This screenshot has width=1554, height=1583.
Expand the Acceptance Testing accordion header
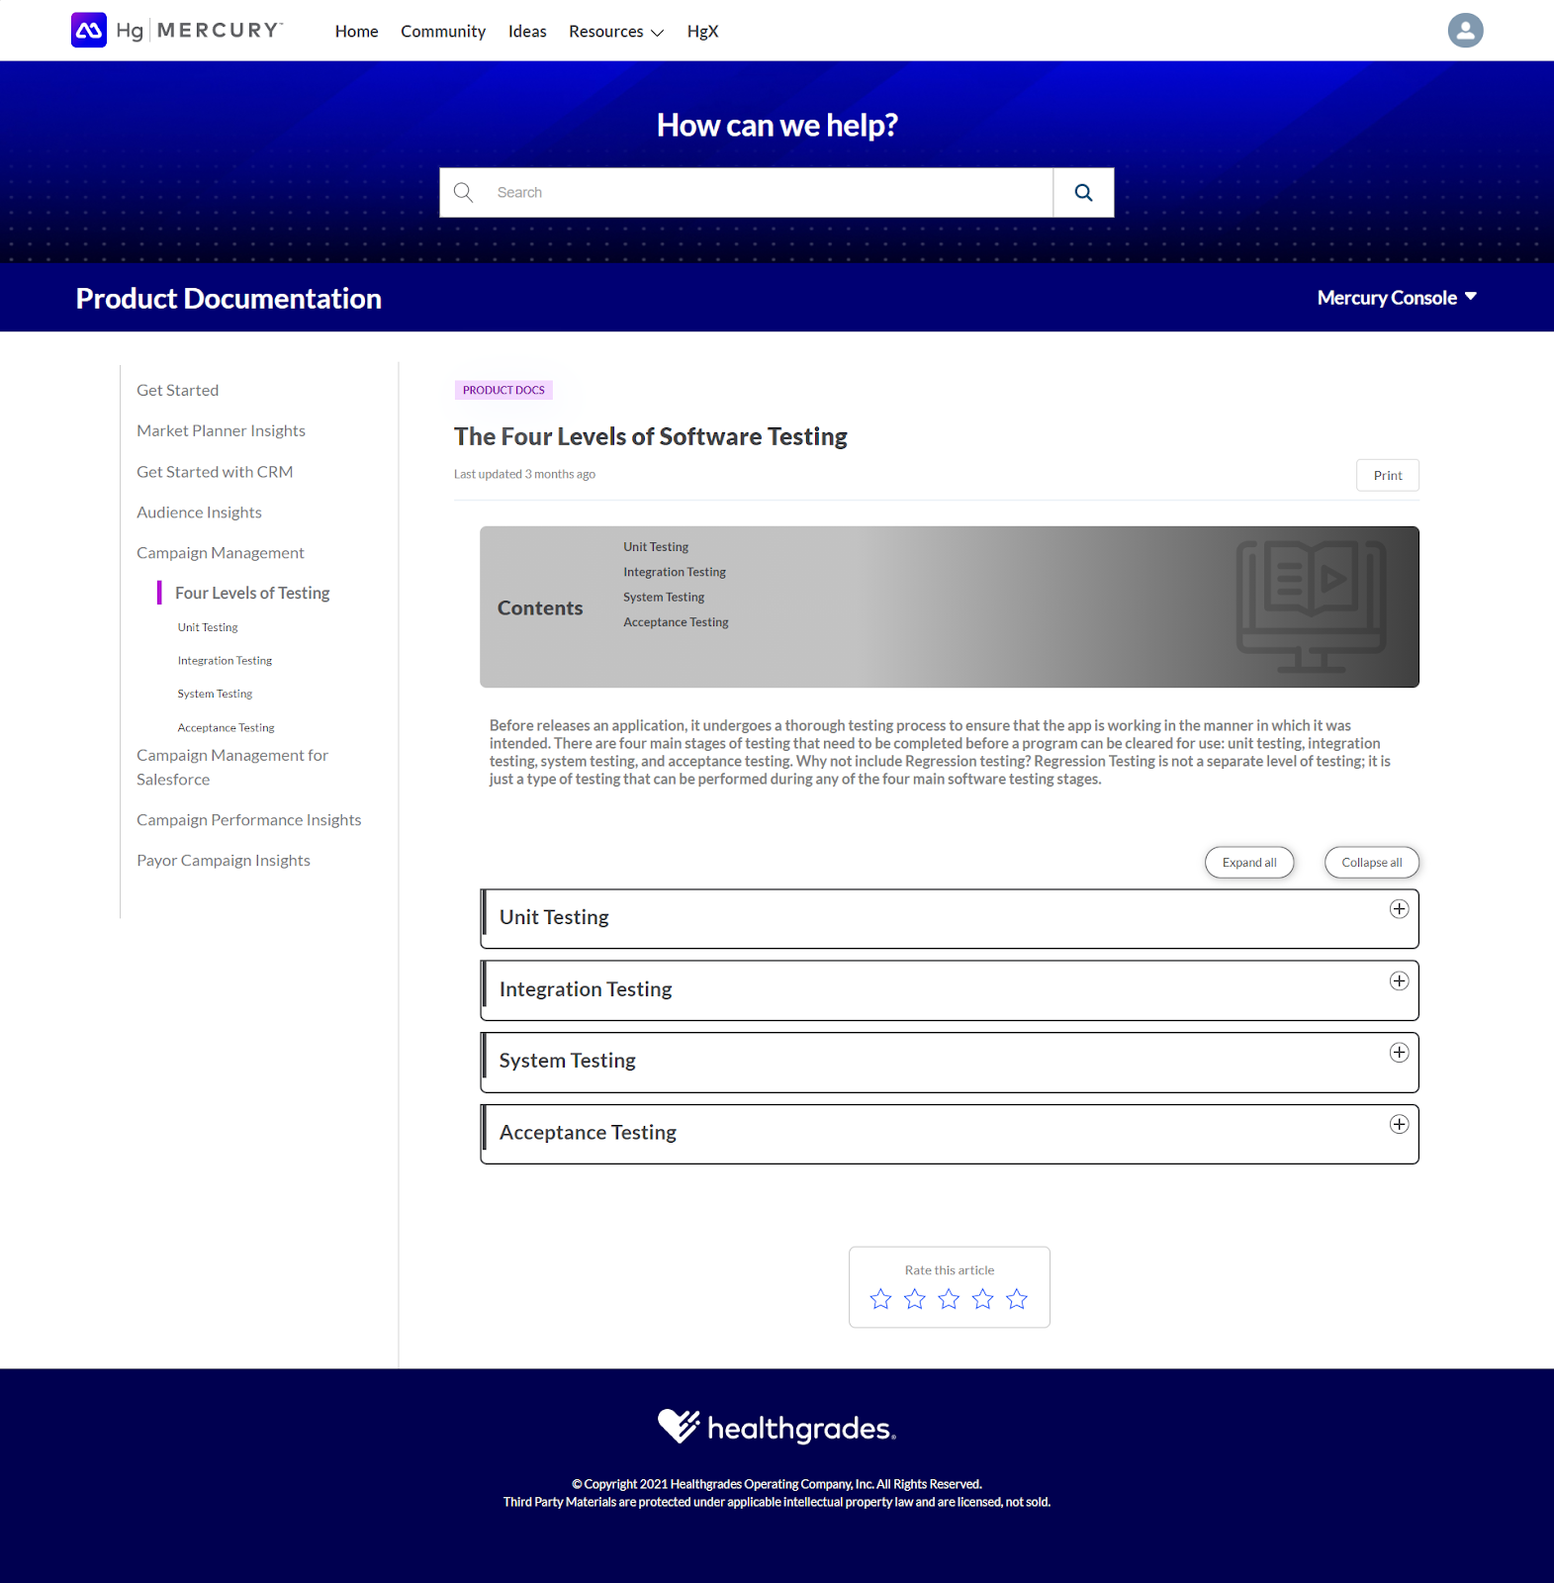tap(950, 1134)
